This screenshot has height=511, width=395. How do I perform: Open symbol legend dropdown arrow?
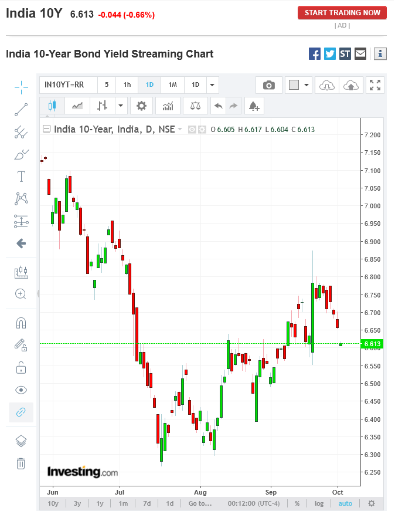tap(180, 130)
